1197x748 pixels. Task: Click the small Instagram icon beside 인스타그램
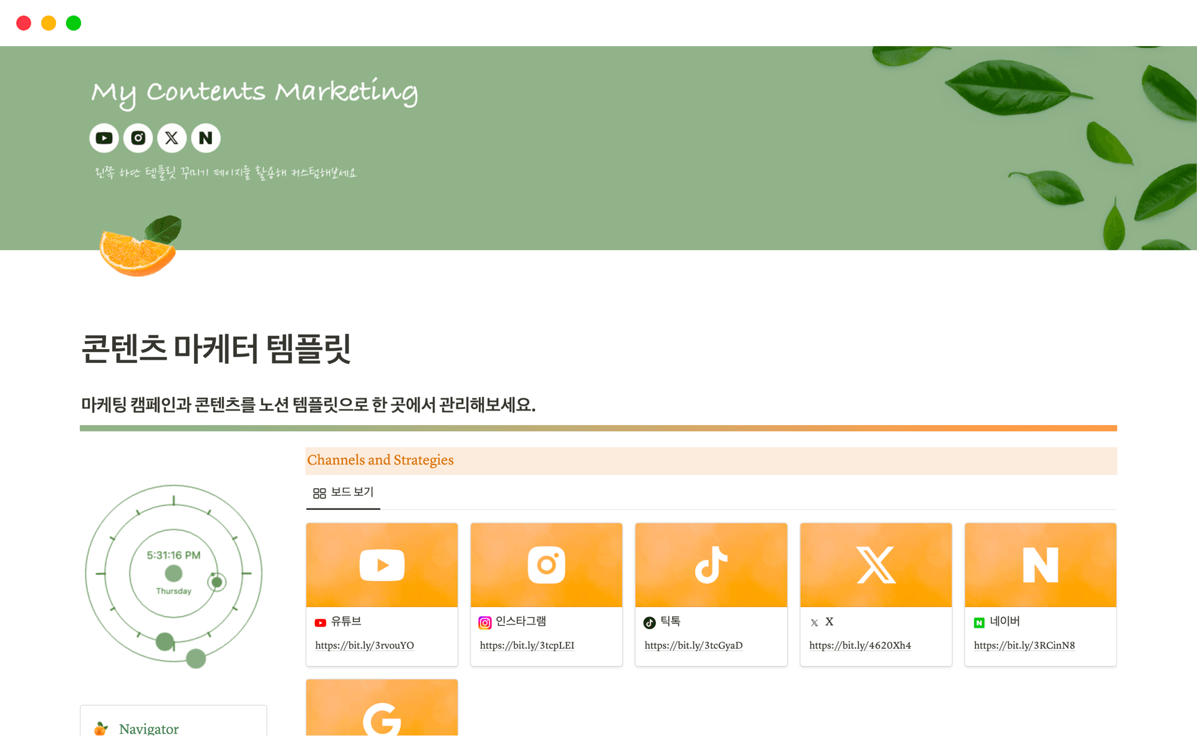485,622
